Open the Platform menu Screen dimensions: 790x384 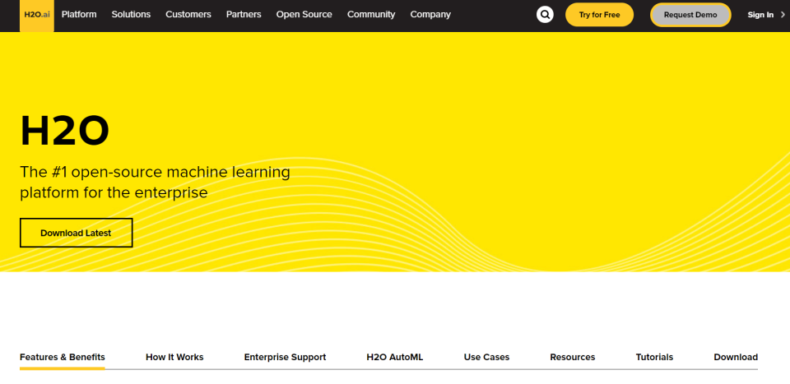pos(79,15)
